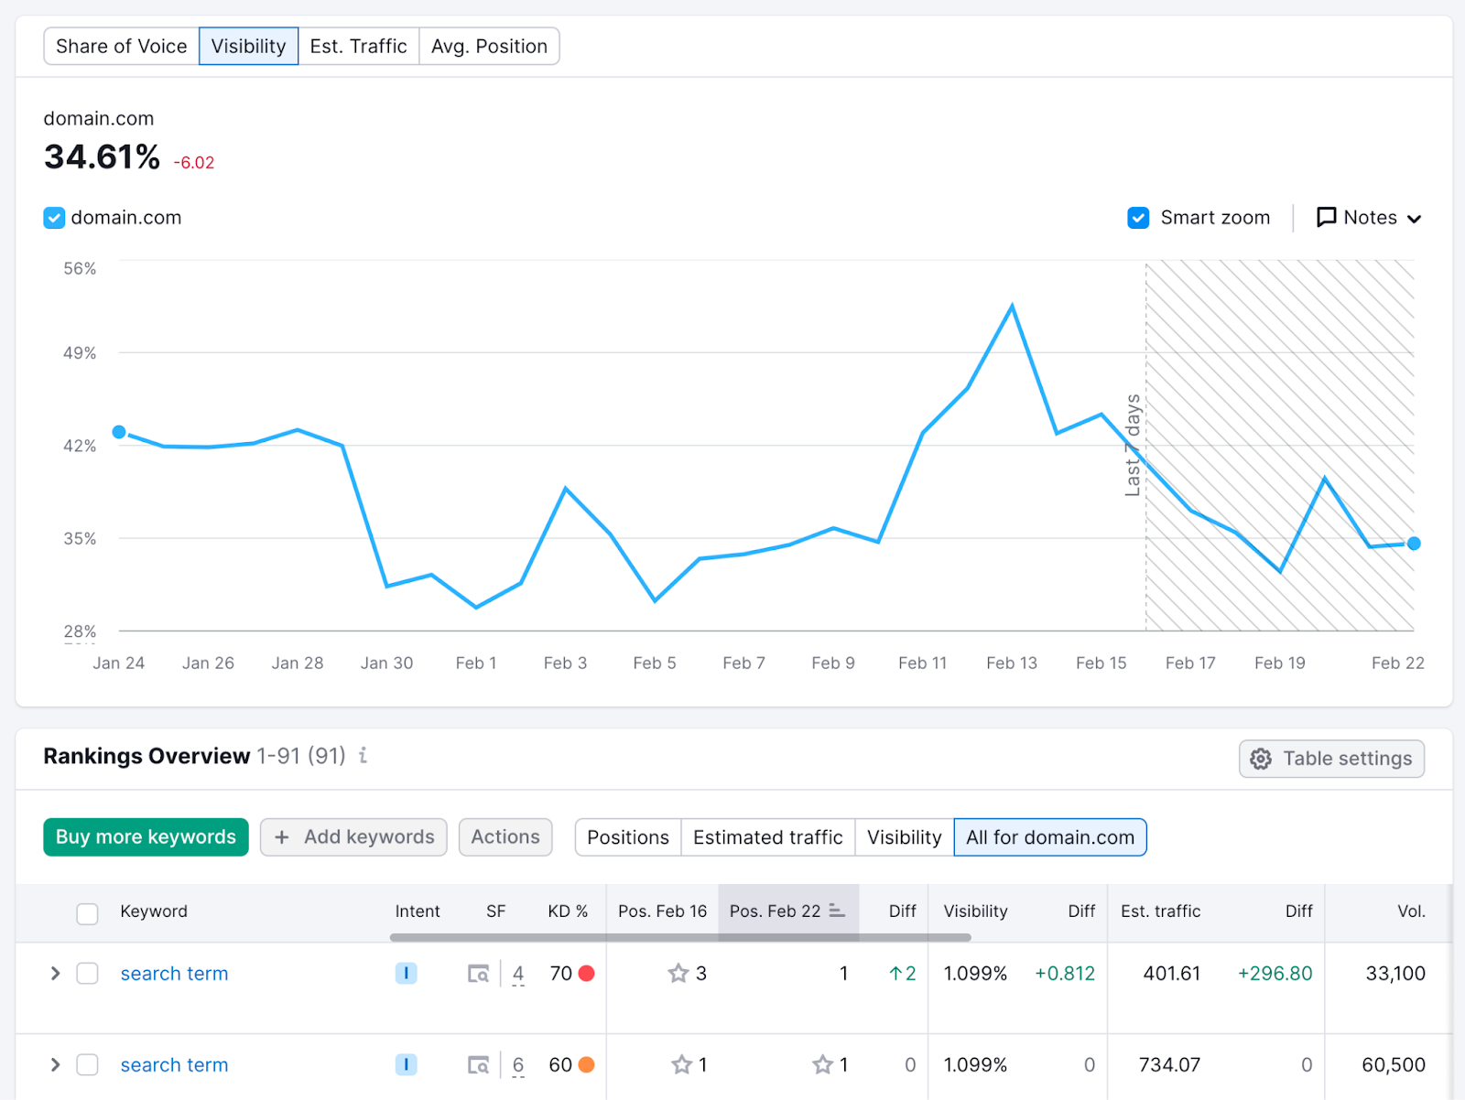The height and width of the screenshot is (1100, 1465).
Task: Click the green up-arrow diff icon showing 2
Action: click(x=895, y=973)
